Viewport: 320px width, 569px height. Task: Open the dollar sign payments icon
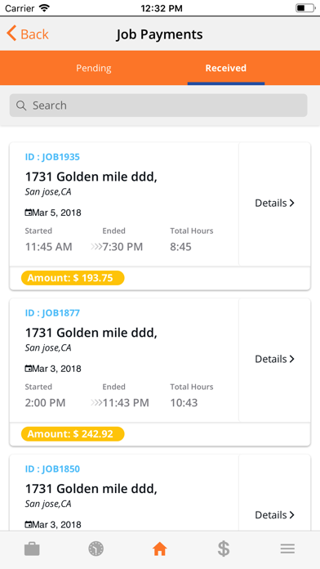click(224, 549)
